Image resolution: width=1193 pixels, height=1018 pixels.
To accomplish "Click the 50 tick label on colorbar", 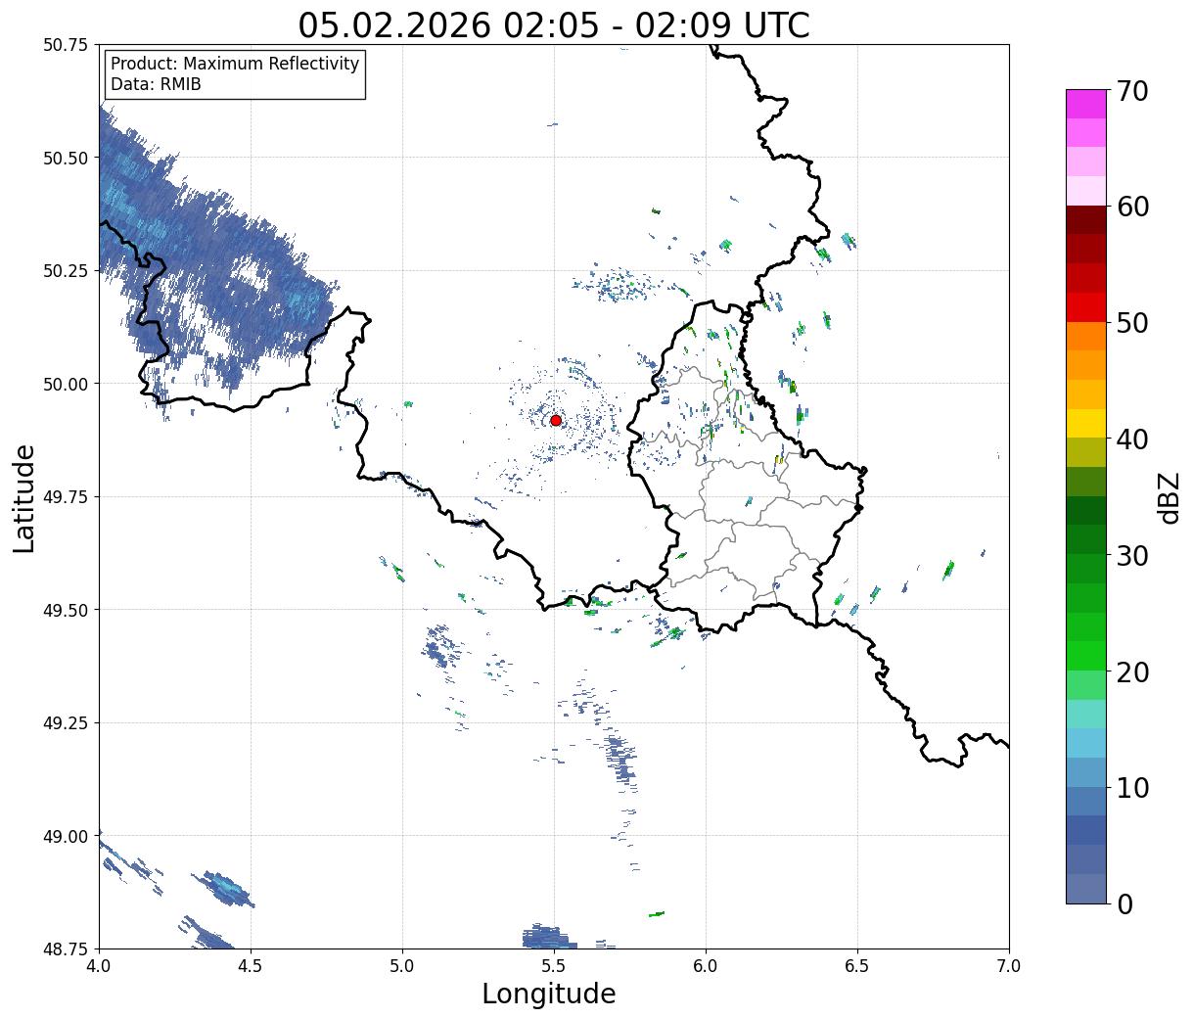I will click(1132, 323).
